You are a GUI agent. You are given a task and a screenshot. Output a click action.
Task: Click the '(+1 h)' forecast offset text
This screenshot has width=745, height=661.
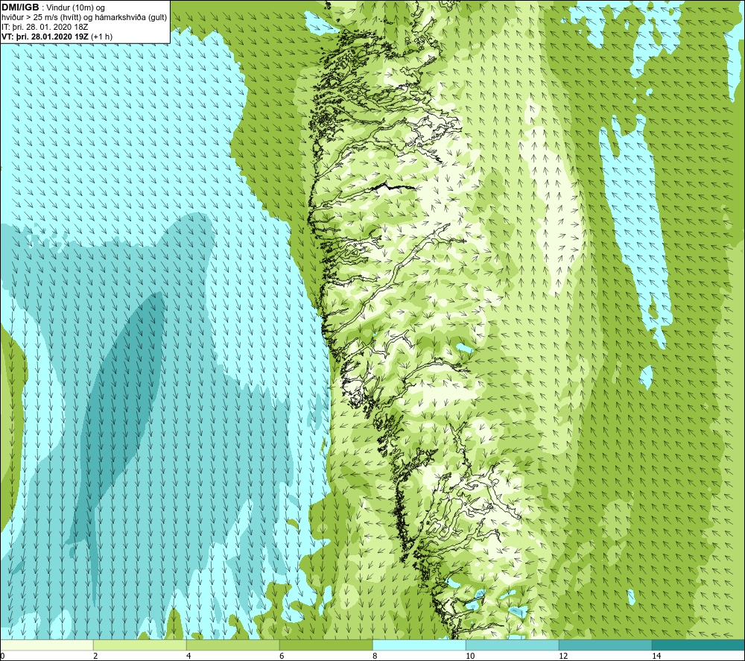(x=101, y=36)
